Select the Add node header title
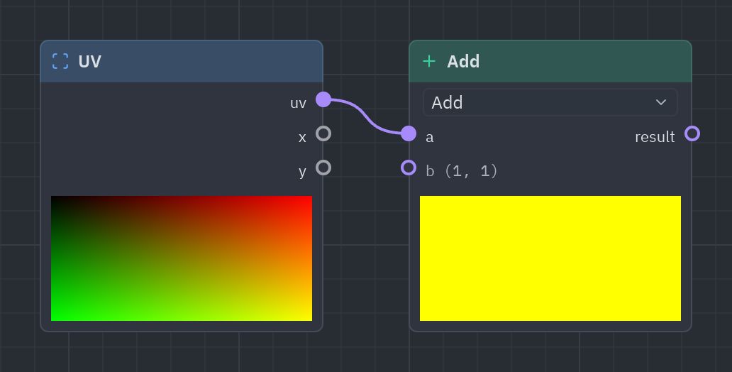This screenshot has width=732, height=372. [463, 61]
